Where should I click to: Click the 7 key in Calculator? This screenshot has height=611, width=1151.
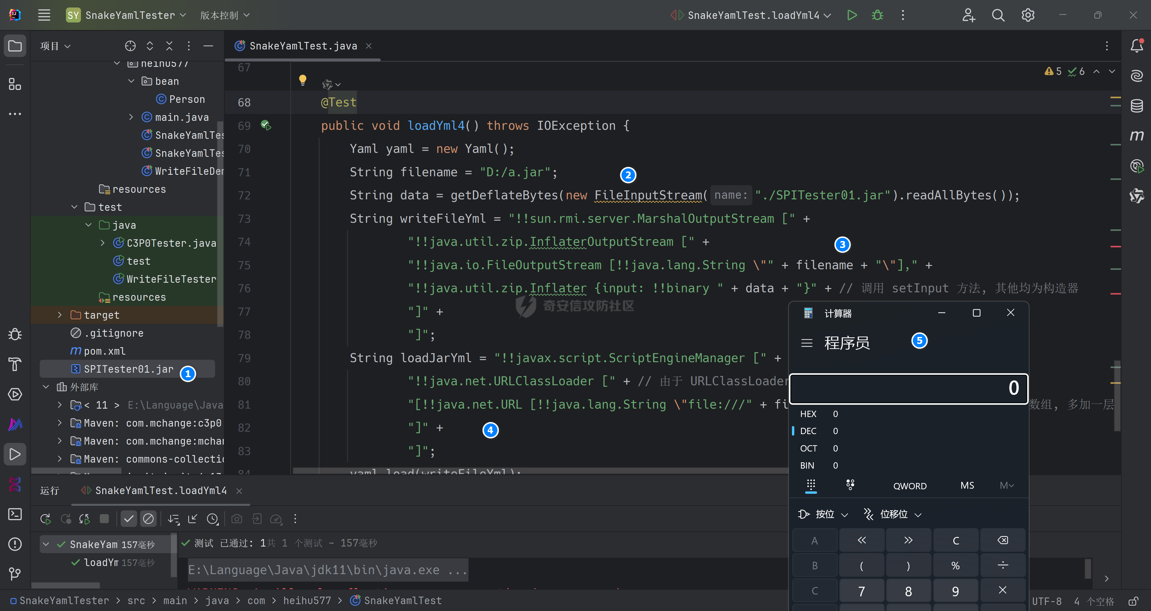coord(861,591)
